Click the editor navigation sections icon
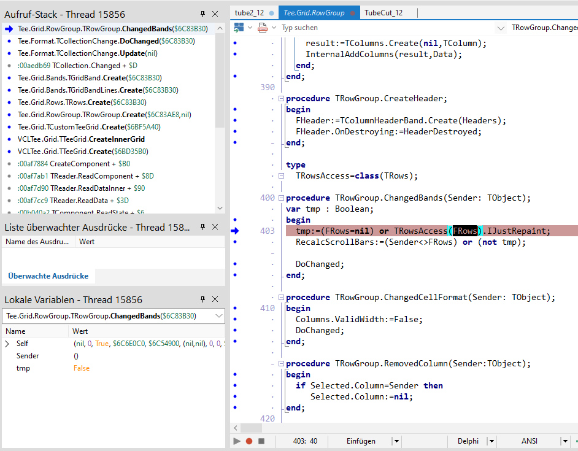Viewport: 578px width, 451px height. point(239,27)
